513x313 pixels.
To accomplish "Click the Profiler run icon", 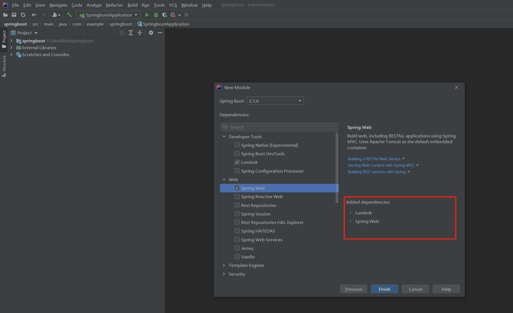I will click(x=173, y=15).
